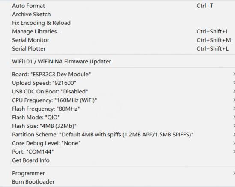
Task: Choose Archive Sketch from menu
Action: pos(122,14)
